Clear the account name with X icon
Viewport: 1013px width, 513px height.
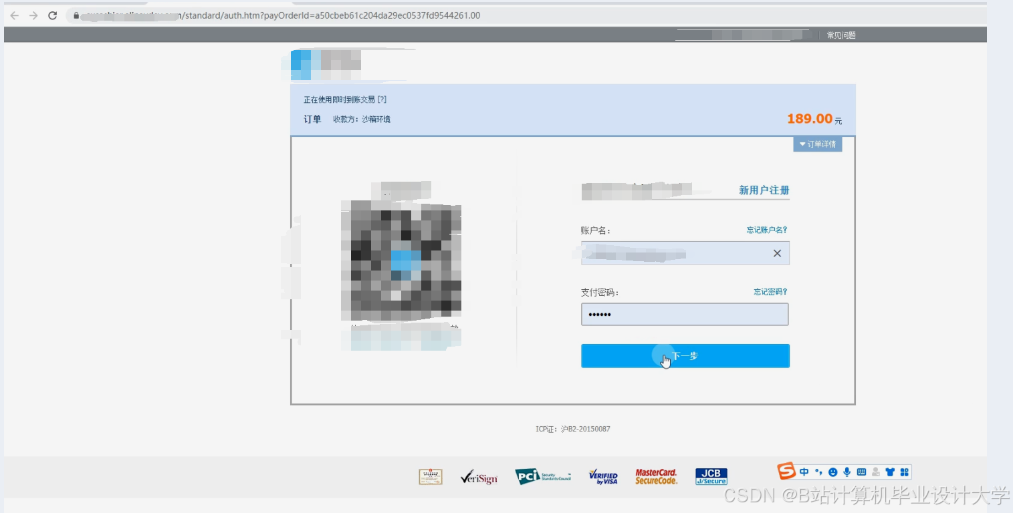click(777, 253)
